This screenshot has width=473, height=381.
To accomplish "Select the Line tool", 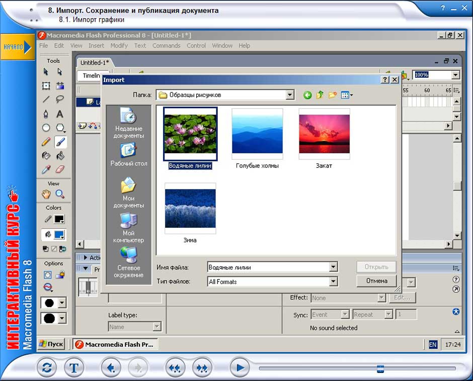I will [x=46, y=99].
